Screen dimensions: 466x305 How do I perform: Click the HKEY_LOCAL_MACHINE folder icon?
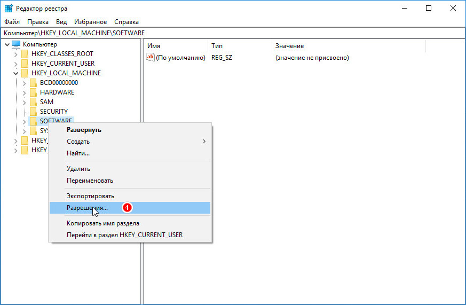point(25,73)
